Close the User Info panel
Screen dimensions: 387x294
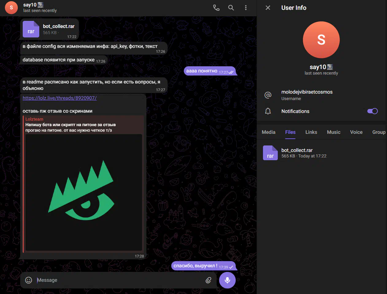[x=268, y=8]
